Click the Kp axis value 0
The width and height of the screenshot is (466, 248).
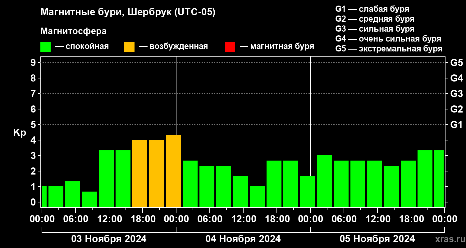click(34, 202)
